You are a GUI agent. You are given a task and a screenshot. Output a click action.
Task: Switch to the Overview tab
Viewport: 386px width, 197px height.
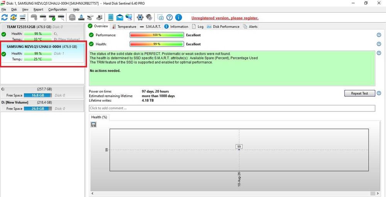click(98, 26)
